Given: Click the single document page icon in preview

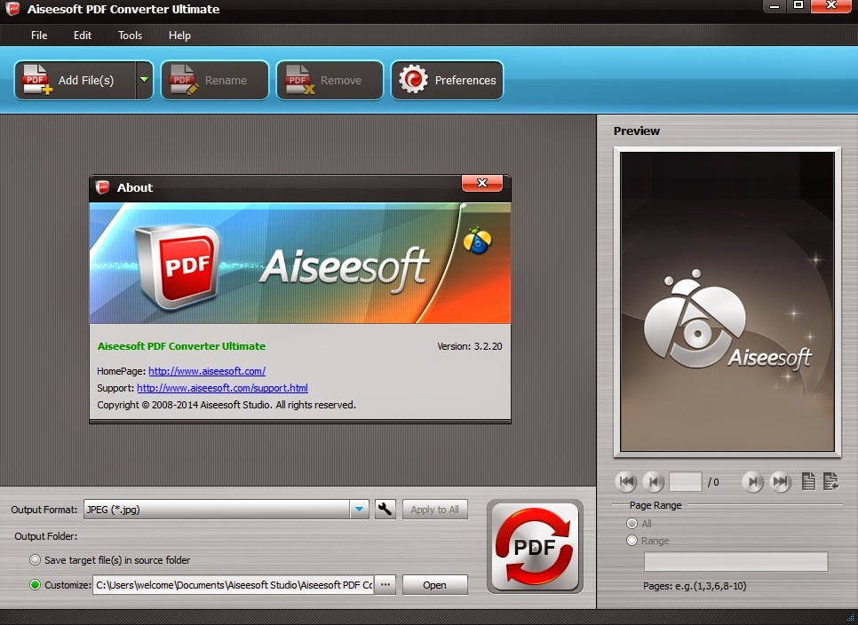Looking at the screenshot, I should [x=808, y=482].
